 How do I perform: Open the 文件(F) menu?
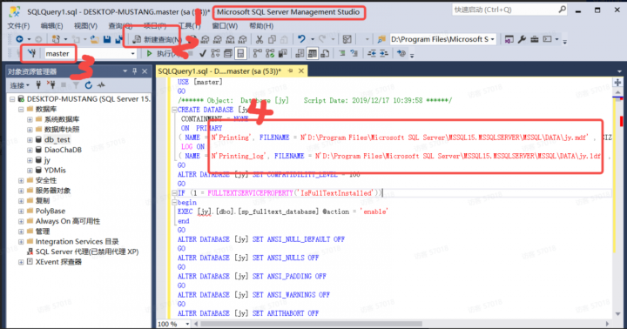point(18,26)
